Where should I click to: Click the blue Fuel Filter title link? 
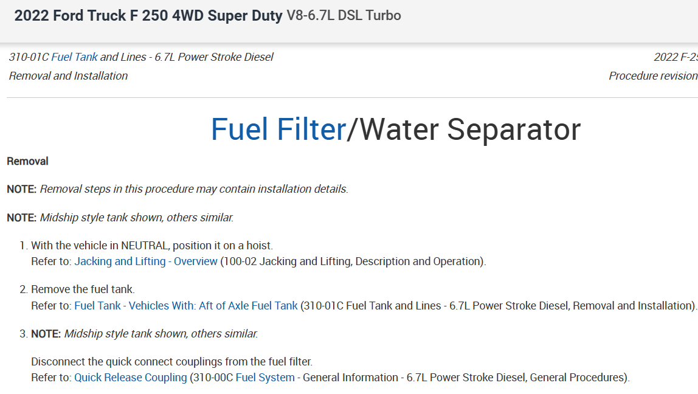pyautogui.click(x=278, y=130)
